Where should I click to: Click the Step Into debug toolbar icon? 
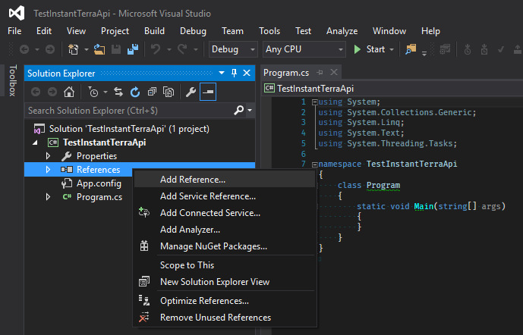(468, 49)
